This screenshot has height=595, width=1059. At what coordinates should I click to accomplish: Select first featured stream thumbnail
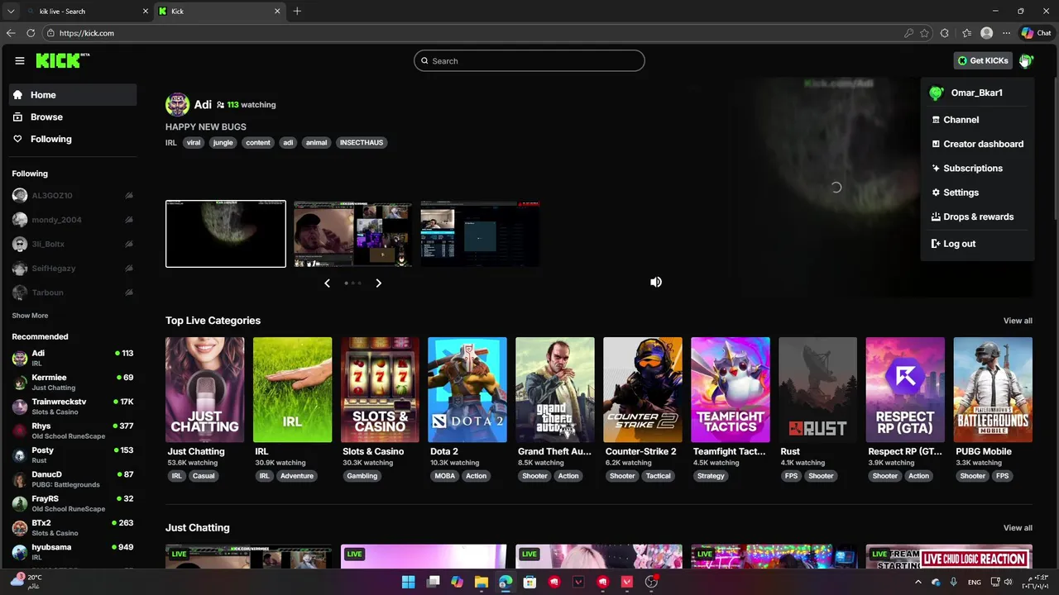pos(226,234)
